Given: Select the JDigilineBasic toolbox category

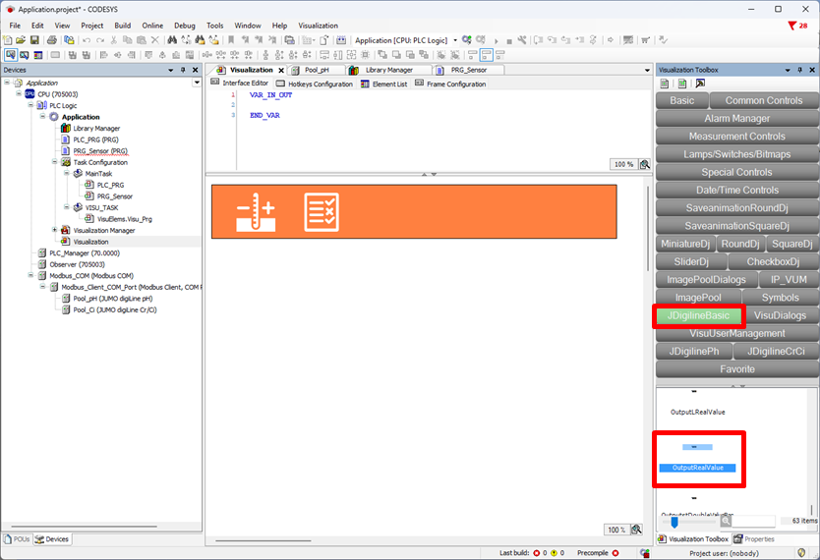Looking at the screenshot, I should pos(698,315).
